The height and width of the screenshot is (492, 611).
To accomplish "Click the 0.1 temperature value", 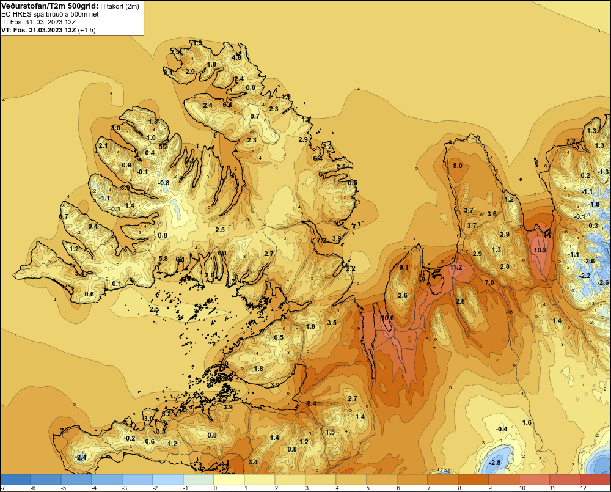I will click(x=117, y=284).
